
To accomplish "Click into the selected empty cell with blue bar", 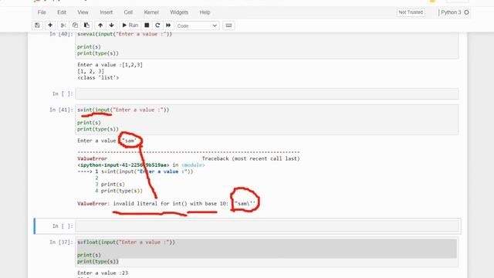I will click(x=267, y=226).
